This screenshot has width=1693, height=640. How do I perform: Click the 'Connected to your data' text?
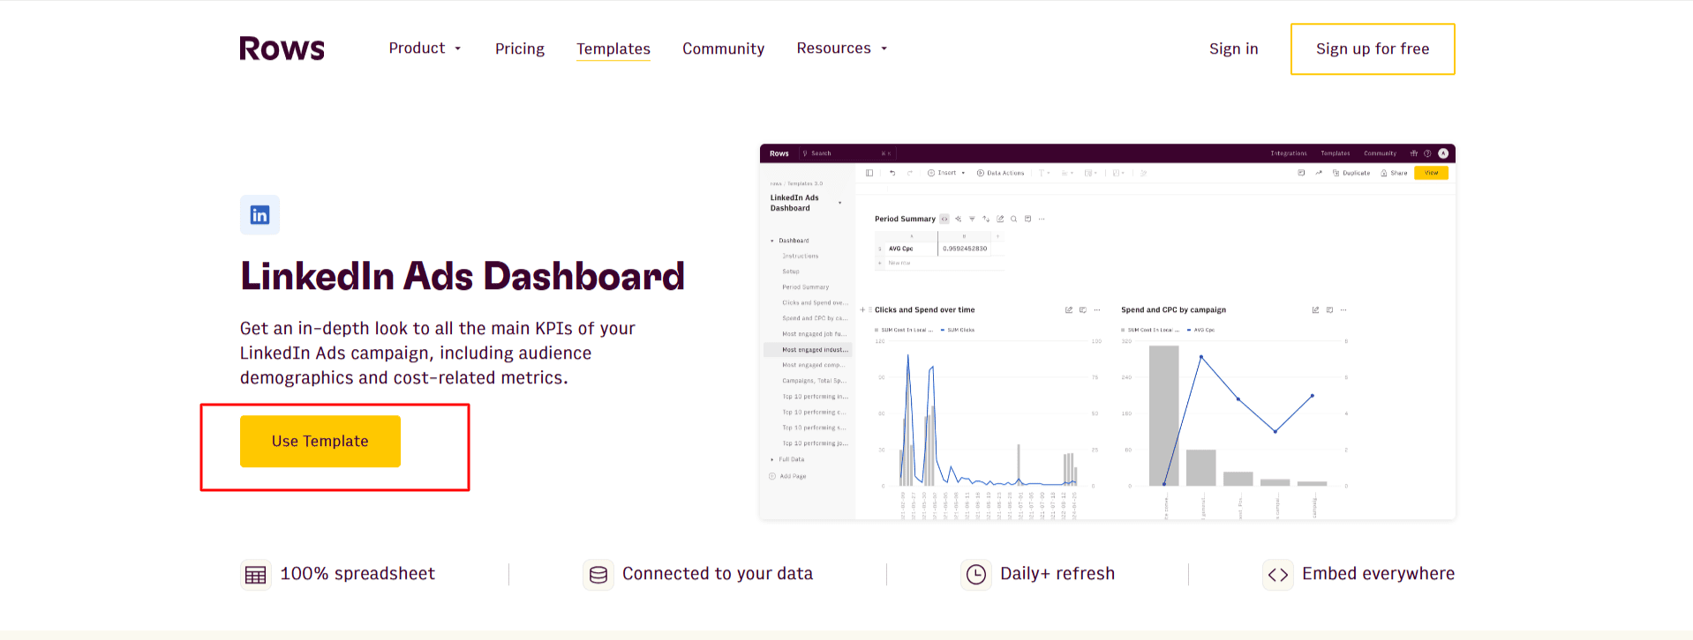(718, 574)
